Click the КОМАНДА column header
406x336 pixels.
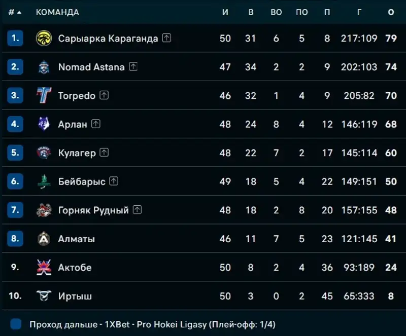[x=57, y=12]
